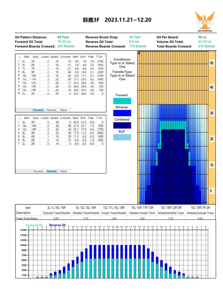
Task: Open the More tab in upper table
Action: click(64, 110)
